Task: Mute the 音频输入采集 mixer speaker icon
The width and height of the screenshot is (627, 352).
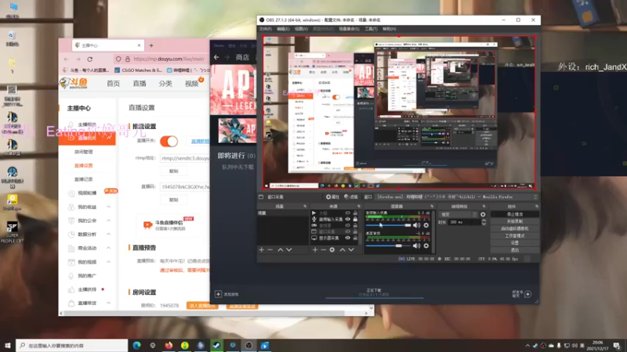Action: coord(416,225)
